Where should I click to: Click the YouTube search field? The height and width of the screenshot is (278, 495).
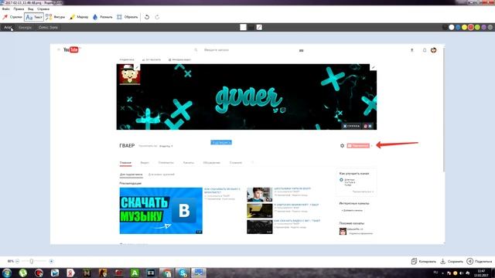coord(249,50)
